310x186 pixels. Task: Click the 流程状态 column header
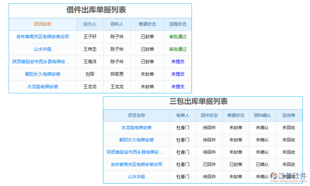[x=178, y=24]
